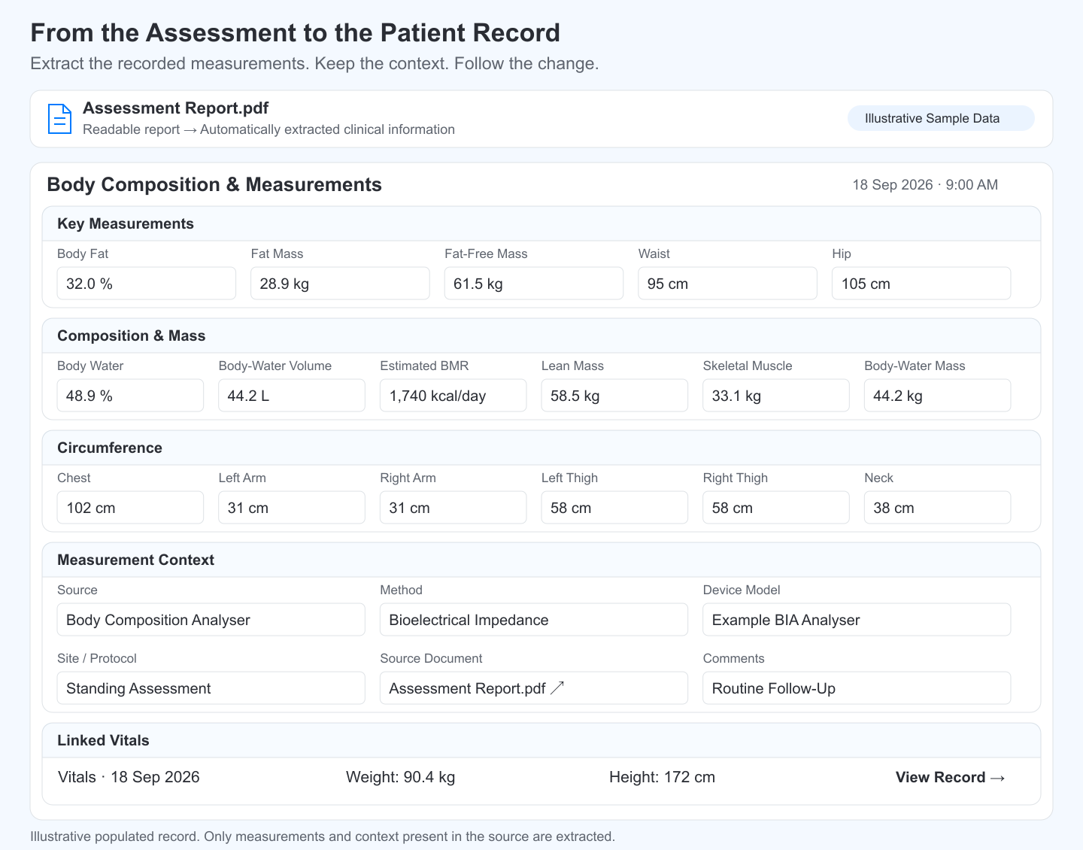Select the Body-Water Mass field 44.2 kg
1083x850 pixels.
point(937,396)
